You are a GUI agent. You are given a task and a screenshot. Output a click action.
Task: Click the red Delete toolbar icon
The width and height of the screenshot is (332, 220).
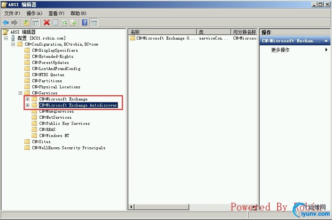pyautogui.click(x=46, y=22)
